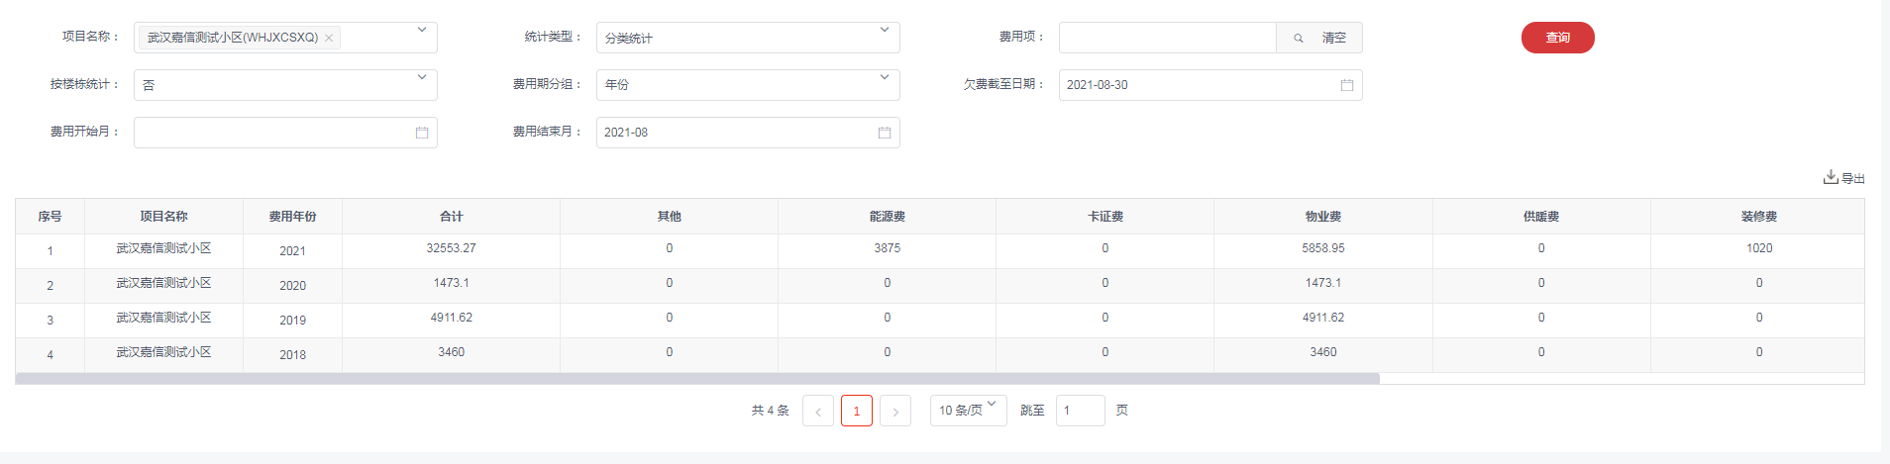The image size is (1890, 464).
Task: Click calendar icon in 费用开始月 field
Action: coord(422,133)
